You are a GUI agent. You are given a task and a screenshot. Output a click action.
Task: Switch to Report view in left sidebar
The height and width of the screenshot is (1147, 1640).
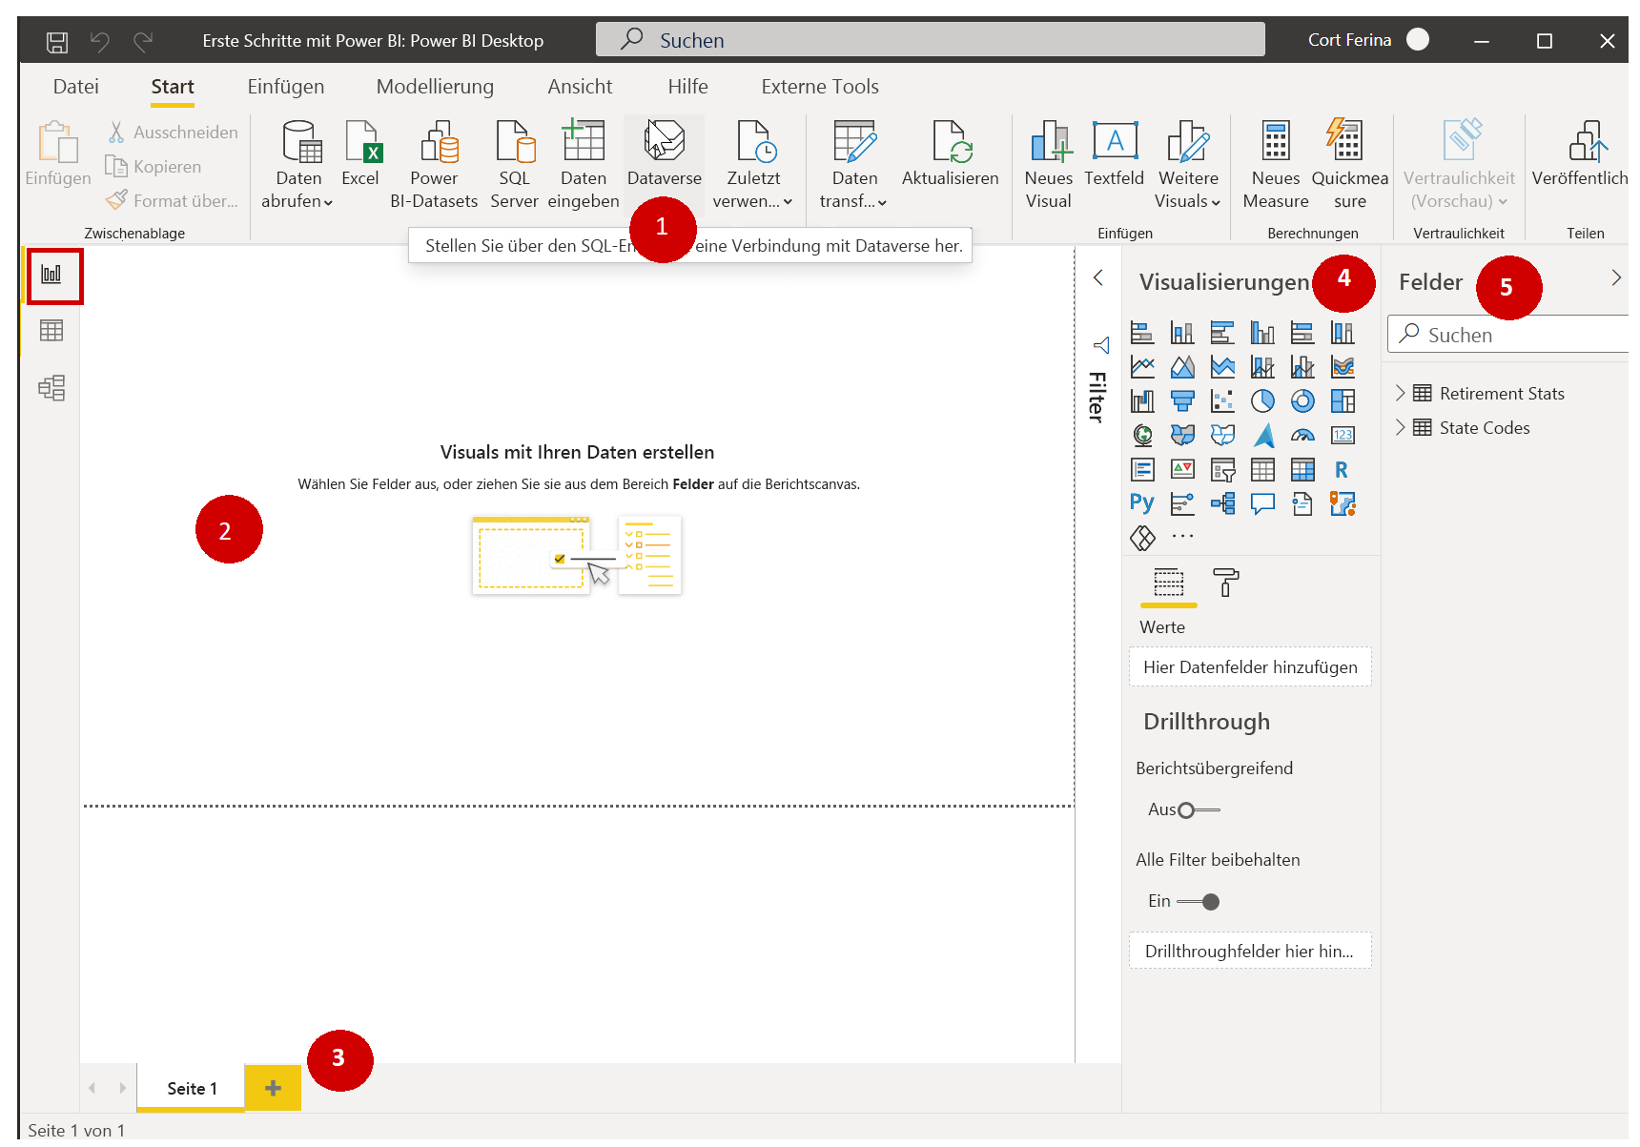point(54,276)
